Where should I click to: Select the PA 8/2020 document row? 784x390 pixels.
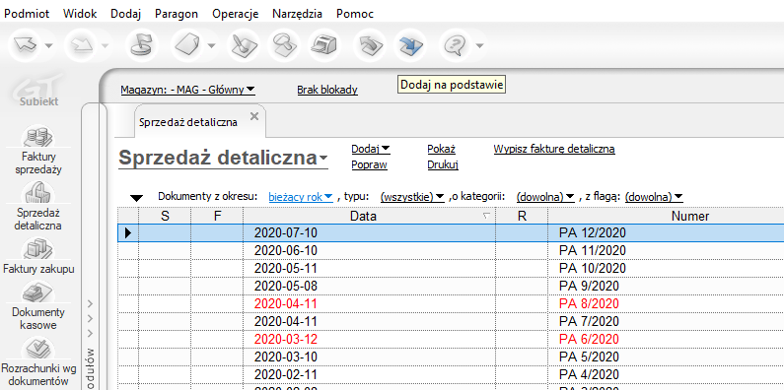click(x=451, y=303)
